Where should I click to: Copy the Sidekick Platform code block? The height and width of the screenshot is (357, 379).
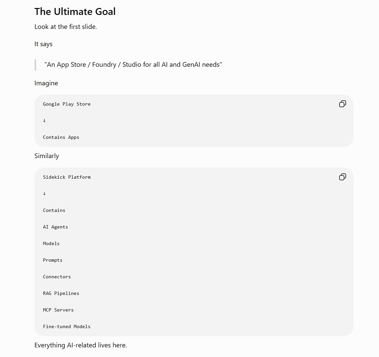pyautogui.click(x=342, y=177)
